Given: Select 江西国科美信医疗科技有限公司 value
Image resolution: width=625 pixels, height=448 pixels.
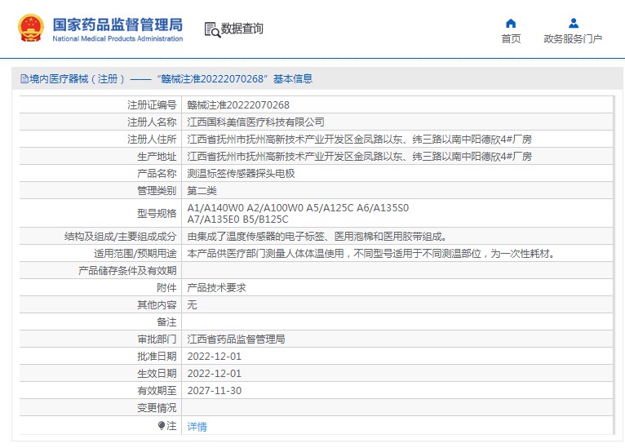Looking at the screenshot, I should point(255,122).
